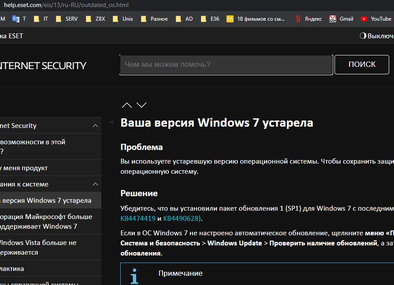Open the Яндекс bookmark
Viewport: 394px width, 285px height.
pyautogui.click(x=309, y=19)
